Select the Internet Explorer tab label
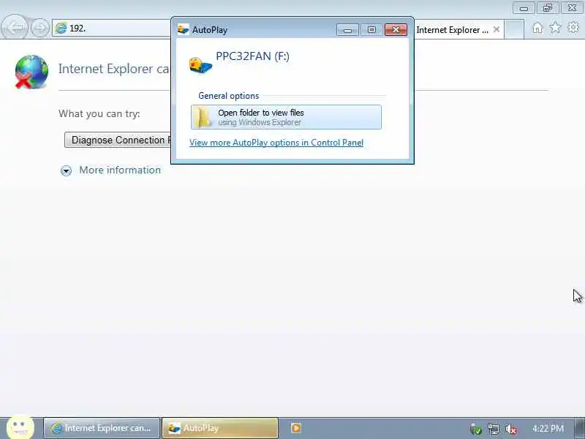 coord(452,30)
